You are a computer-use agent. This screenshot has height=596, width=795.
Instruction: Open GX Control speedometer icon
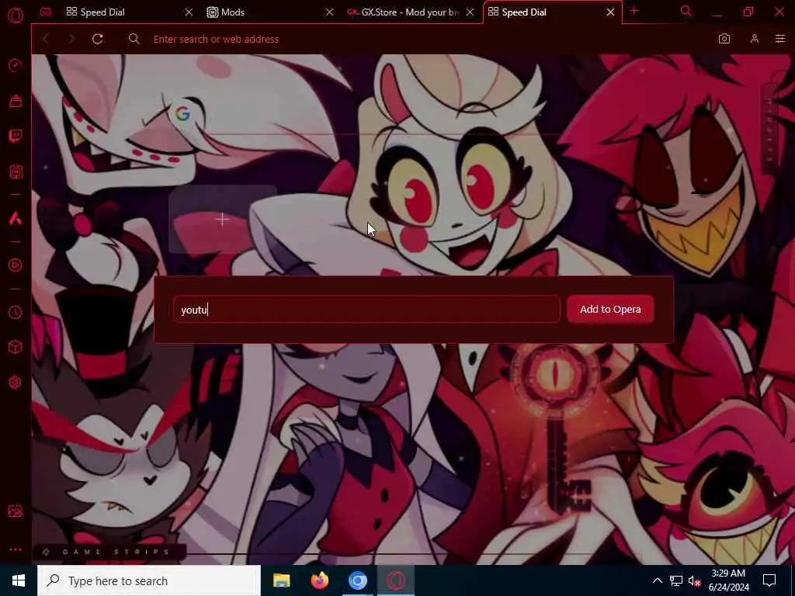click(x=16, y=65)
